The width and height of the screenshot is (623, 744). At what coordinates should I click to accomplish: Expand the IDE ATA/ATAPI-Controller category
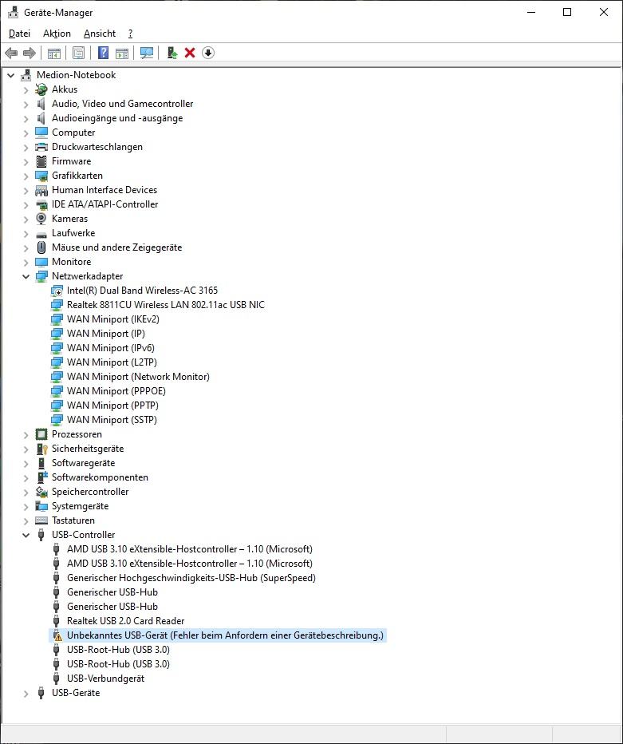tap(26, 204)
